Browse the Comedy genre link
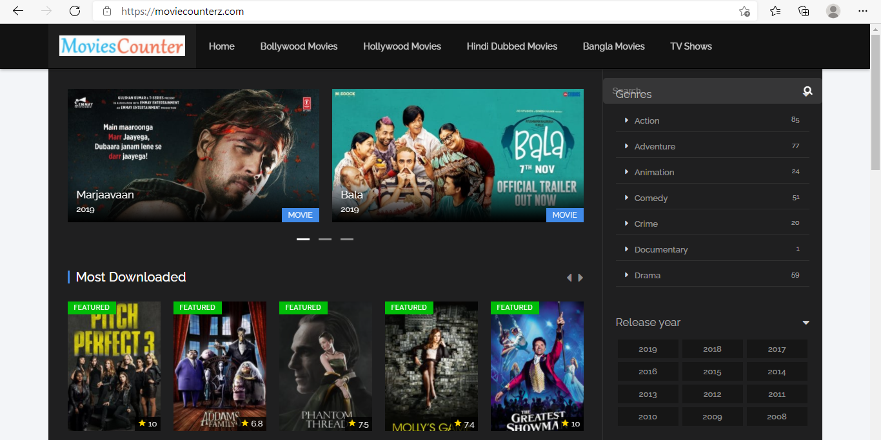This screenshot has width=881, height=440. [x=651, y=198]
